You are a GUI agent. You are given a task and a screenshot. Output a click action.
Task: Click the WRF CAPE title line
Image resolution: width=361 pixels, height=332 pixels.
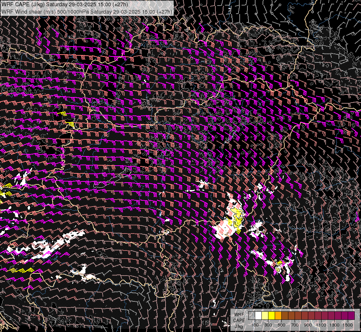click(65, 4)
